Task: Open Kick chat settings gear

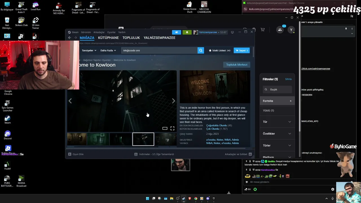Action: [333, 189]
